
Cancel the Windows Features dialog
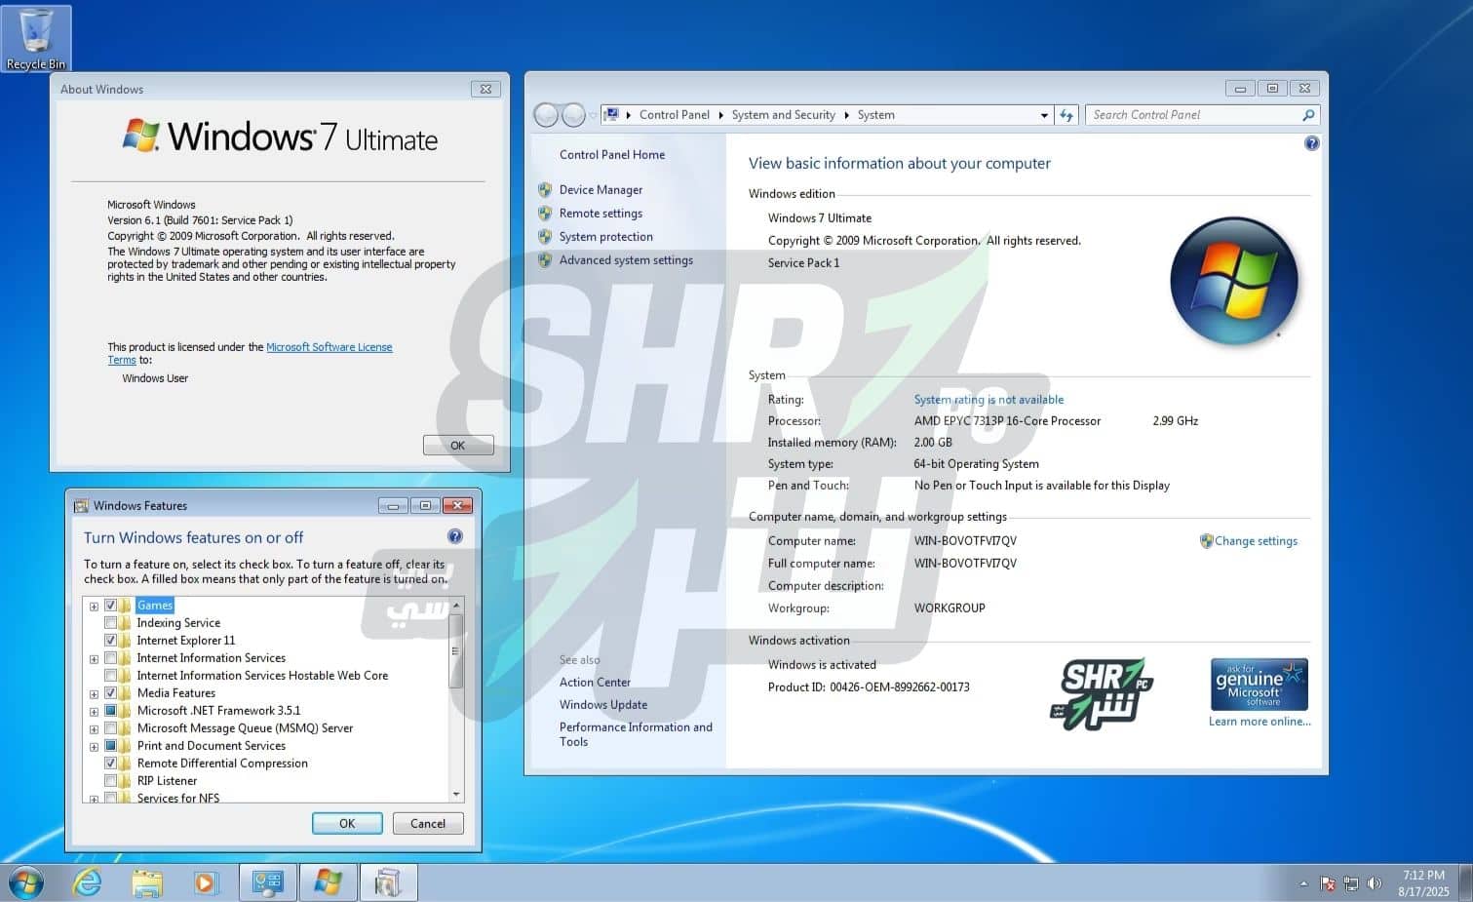tap(428, 823)
